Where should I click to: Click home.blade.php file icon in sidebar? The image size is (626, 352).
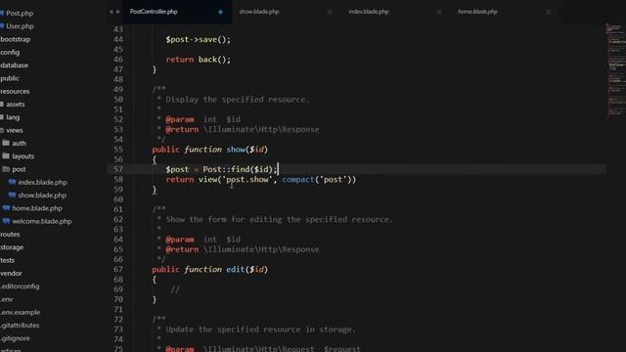point(6,208)
